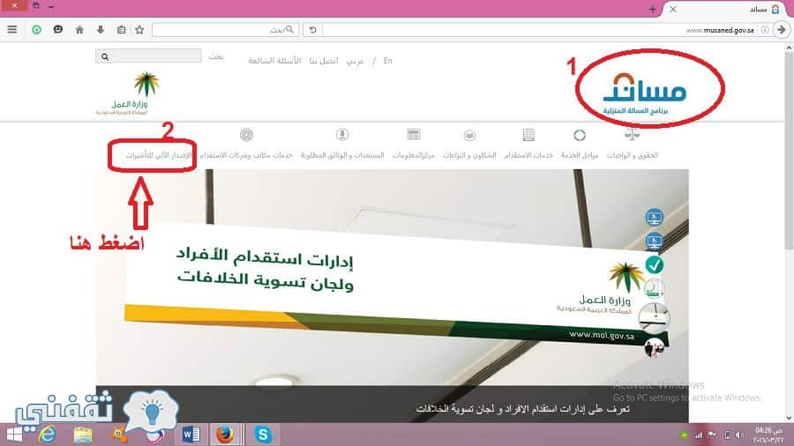This screenshot has width=794, height=446.
Task: Click the go arrow at address bar end
Action: (782, 30)
